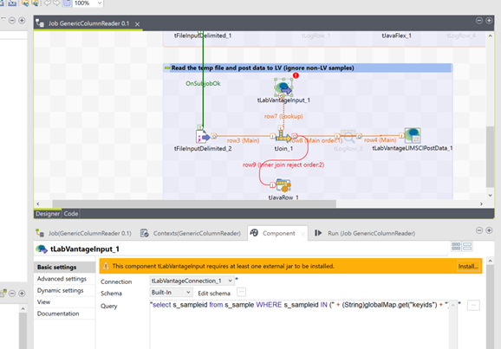Open the Documentation settings section
The image size is (501, 349).
64,313
